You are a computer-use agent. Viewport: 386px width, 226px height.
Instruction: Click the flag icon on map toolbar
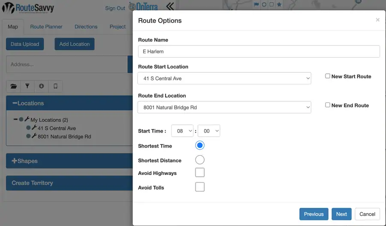256,4
